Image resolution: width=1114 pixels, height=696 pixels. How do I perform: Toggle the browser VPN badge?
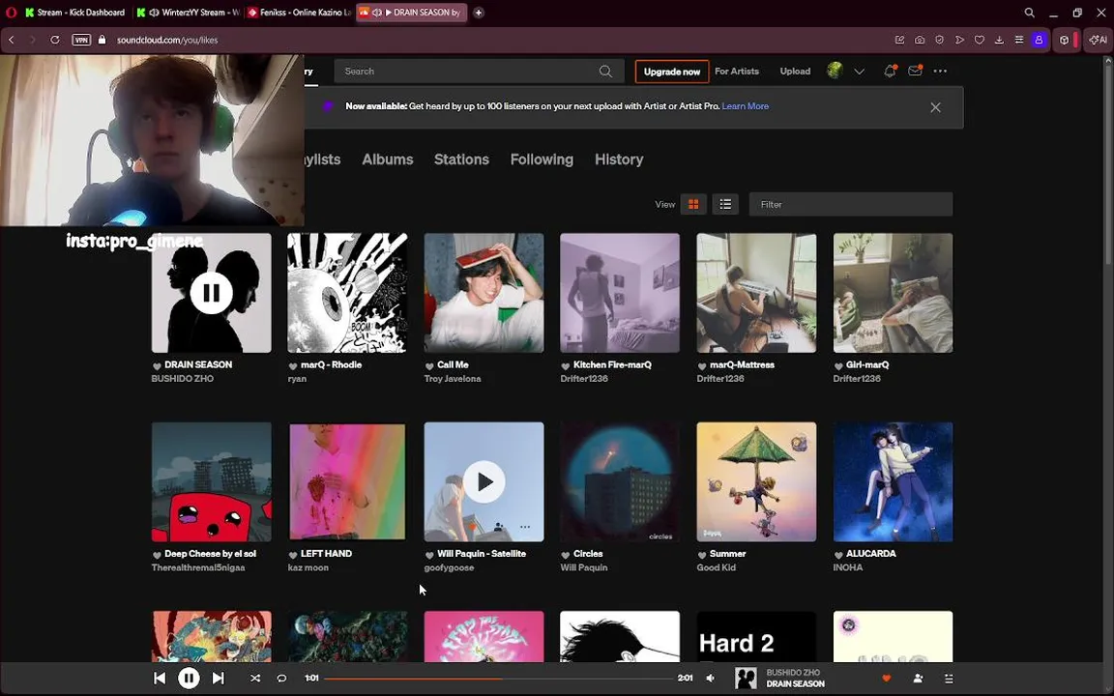click(x=81, y=40)
